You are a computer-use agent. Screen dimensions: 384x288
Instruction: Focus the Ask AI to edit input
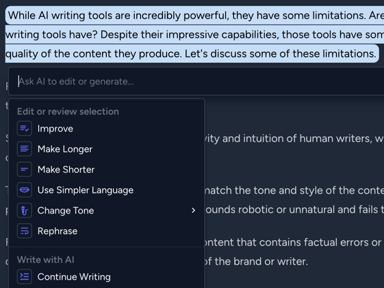(196, 81)
